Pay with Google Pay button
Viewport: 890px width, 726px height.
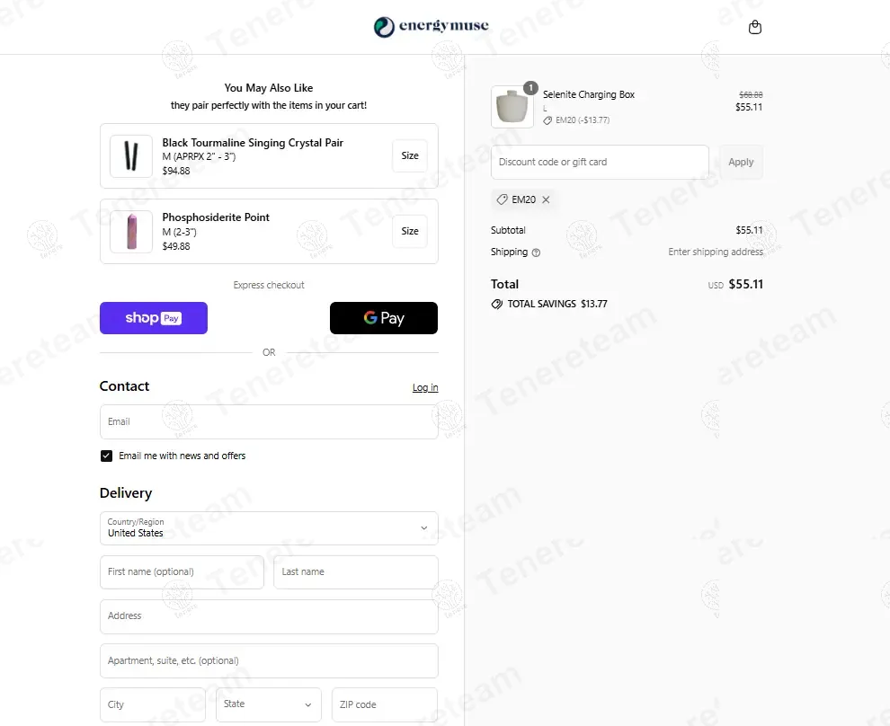click(x=384, y=318)
